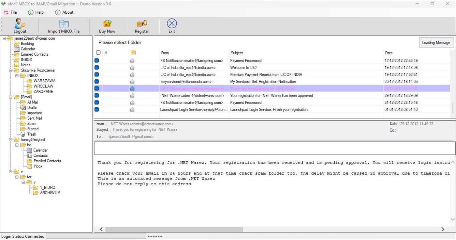Select the Emailed Contacts icon in the tree

pos(17,54)
